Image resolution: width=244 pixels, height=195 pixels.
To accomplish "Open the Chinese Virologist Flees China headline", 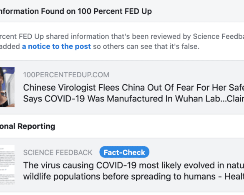I will click(133, 93).
